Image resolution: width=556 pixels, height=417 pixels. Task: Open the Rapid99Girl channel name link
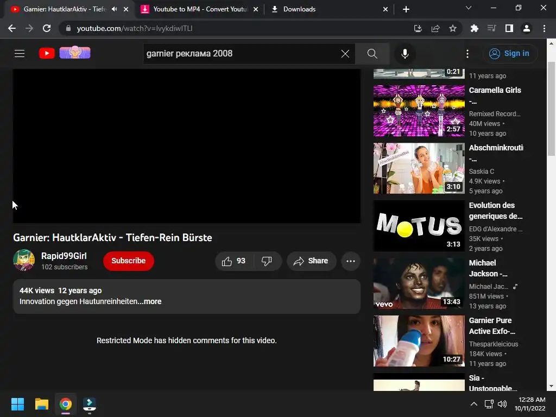point(64,256)
